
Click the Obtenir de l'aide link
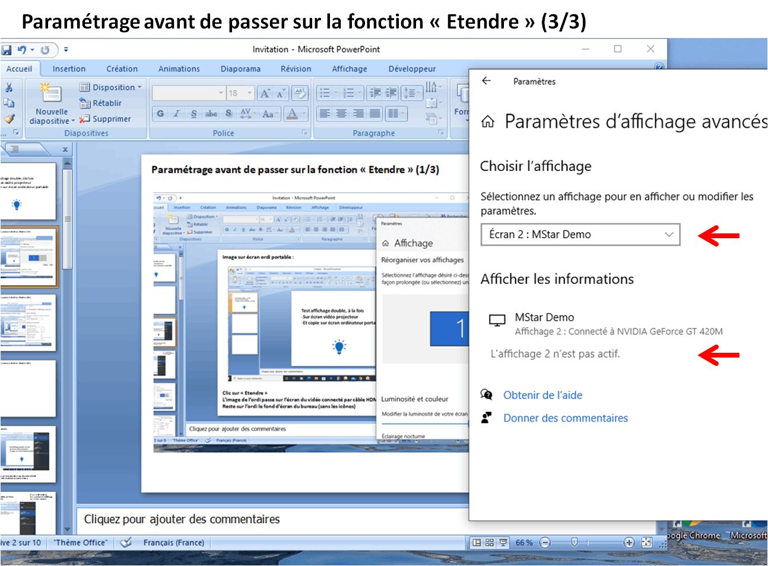(x=542, y=395)
